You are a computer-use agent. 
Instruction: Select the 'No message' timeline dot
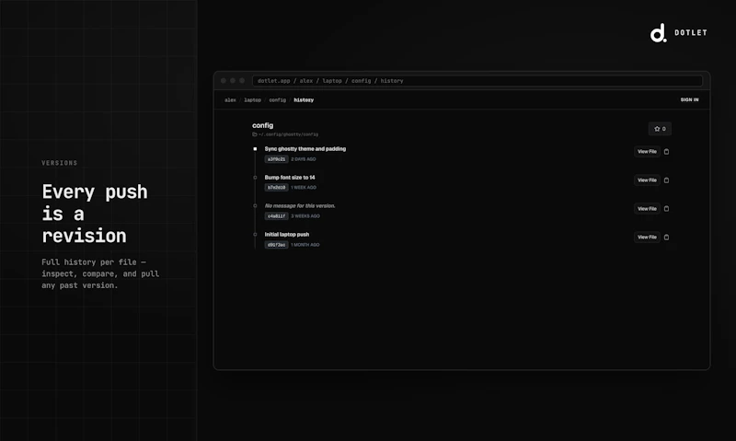tap(255, 205)
